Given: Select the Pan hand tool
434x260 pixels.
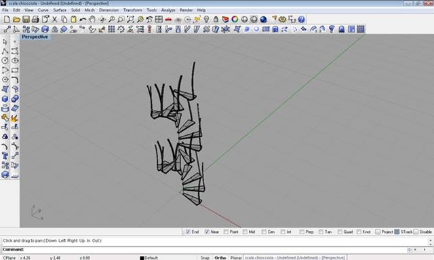Looking at the screenshot, I should click(92, 20).
